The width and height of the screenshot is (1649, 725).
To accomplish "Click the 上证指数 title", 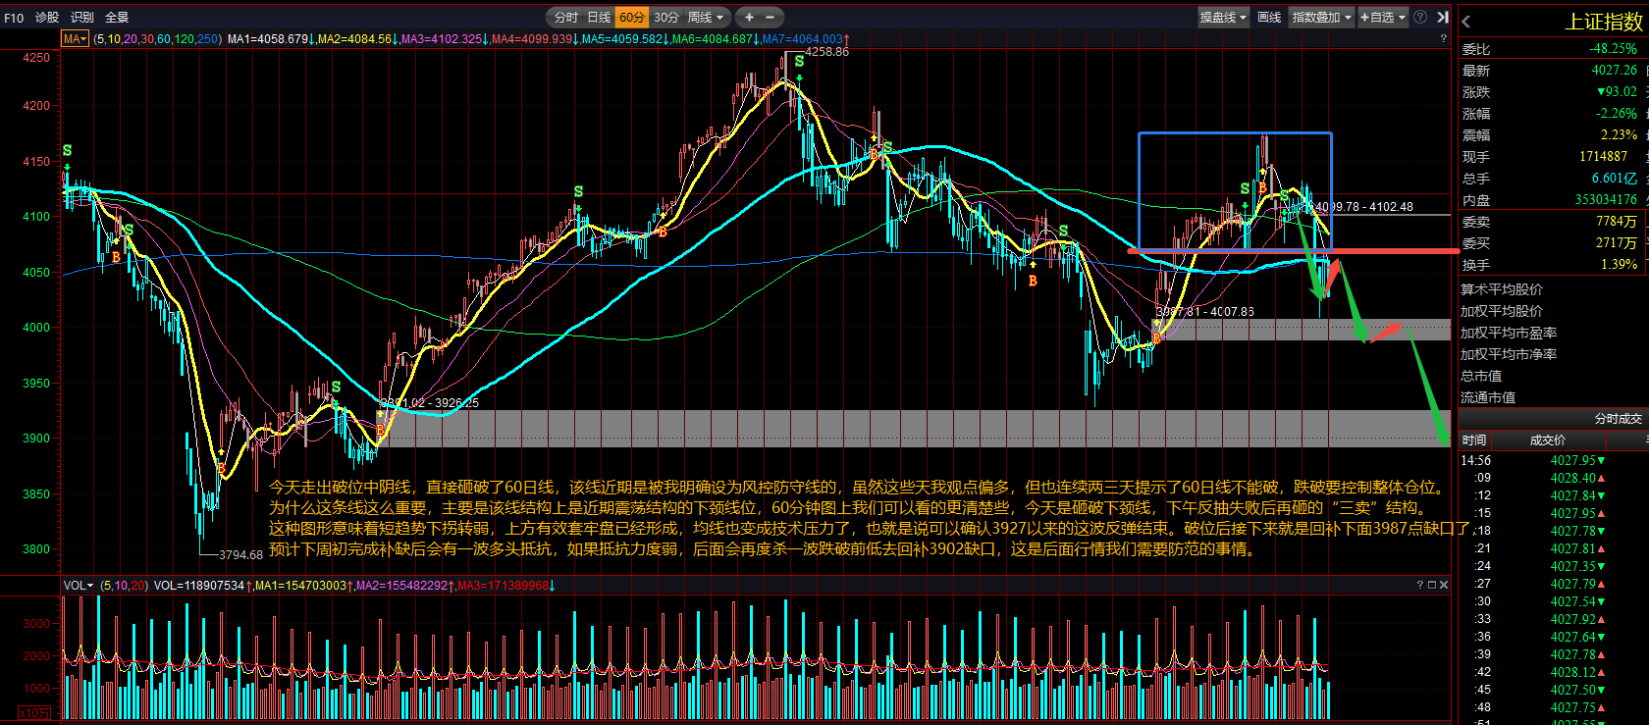I will [x=1604, y=22].
